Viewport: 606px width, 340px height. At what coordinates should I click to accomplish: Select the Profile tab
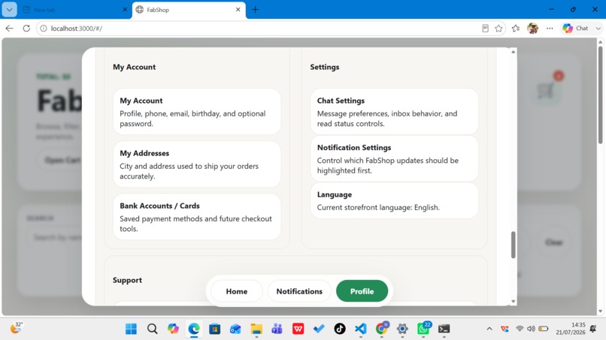[x=362, y=291]
